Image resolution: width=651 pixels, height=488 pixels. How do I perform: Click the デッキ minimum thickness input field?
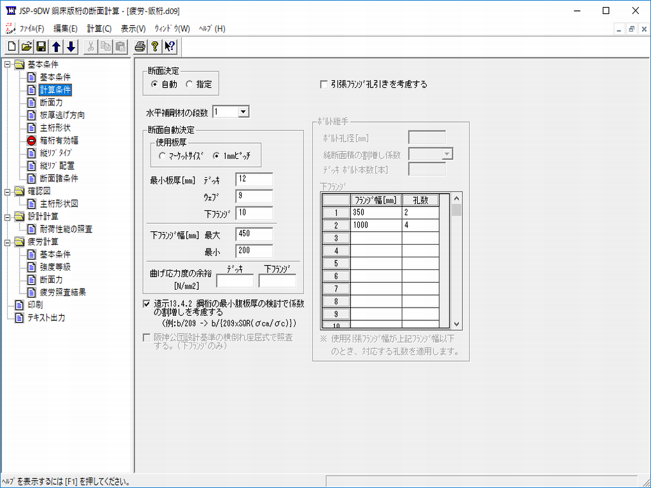(x=254, y=180)
